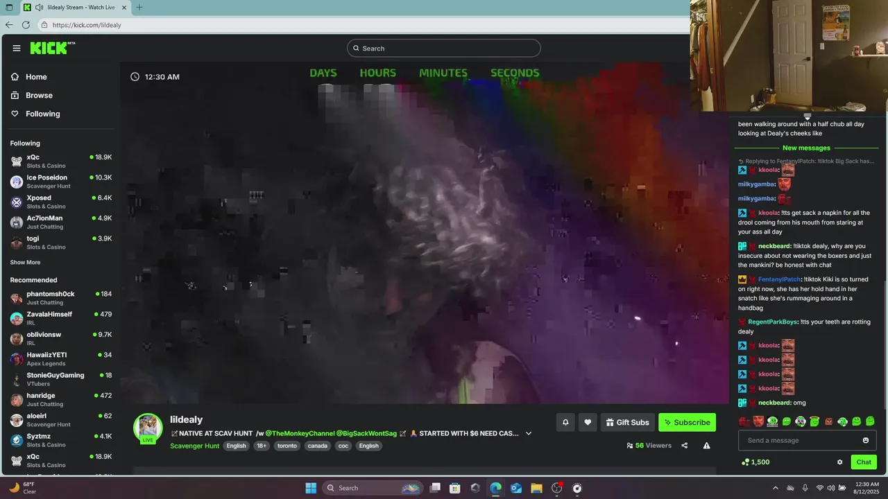Open @BigSackWontSag link in title

366,433
